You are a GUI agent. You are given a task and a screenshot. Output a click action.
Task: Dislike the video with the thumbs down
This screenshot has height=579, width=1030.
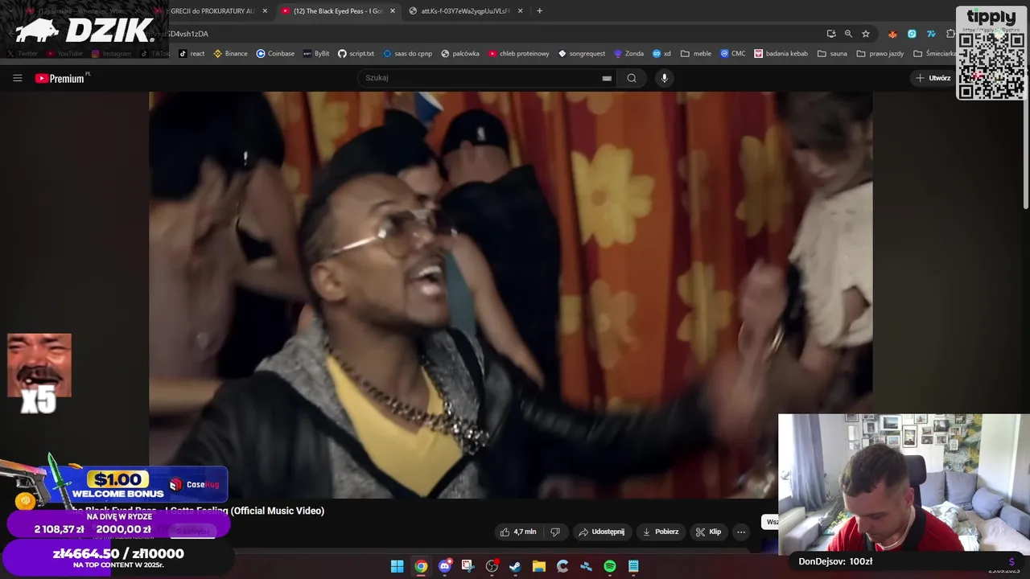click(x=555, y=532)
